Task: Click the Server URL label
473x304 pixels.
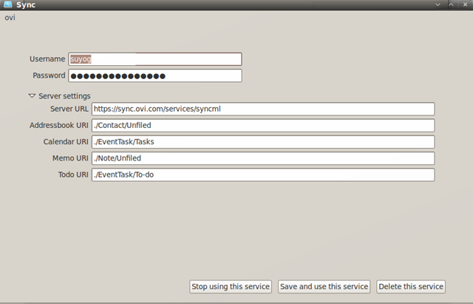Action: (69, 109)
